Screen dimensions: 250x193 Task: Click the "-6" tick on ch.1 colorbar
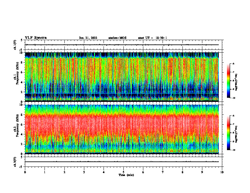click(233, 63)
